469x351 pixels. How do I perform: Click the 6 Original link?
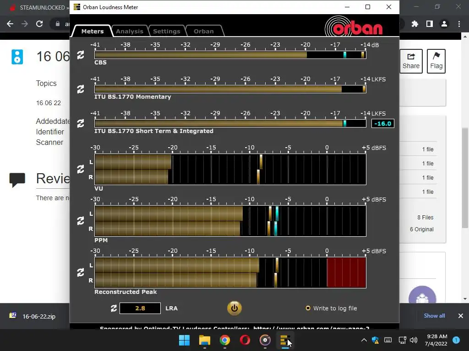[421, 229]
